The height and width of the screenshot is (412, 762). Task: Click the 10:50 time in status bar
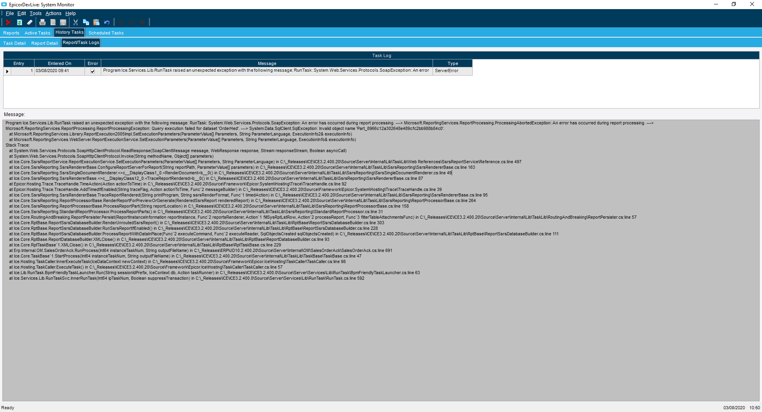(x=754, y=408)
